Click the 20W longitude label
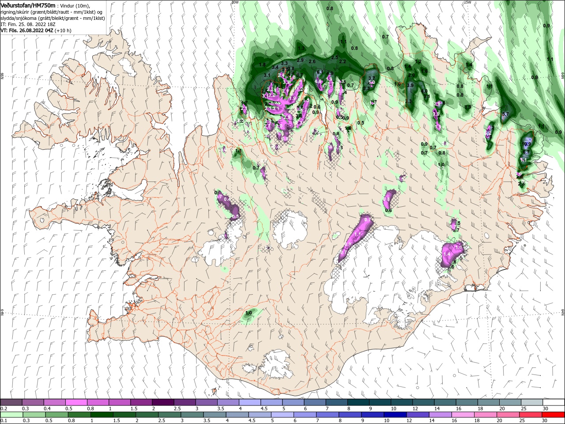This screenshot has height=424, width=565. [235, 2]
